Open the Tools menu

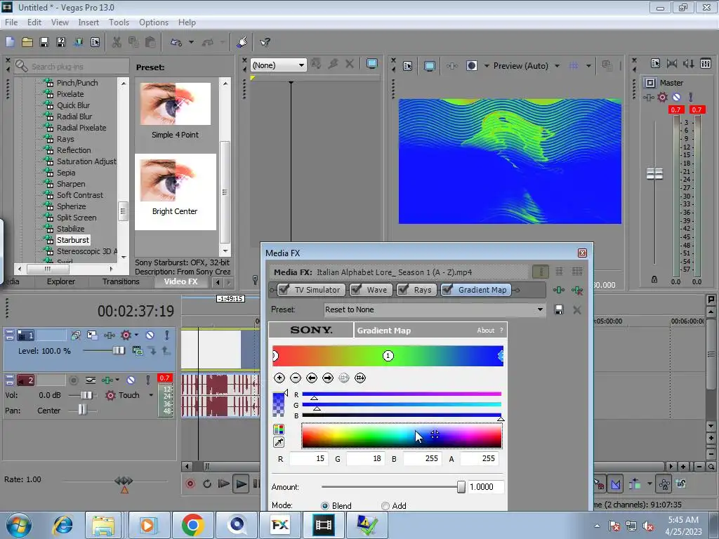(x=119, y=22)
